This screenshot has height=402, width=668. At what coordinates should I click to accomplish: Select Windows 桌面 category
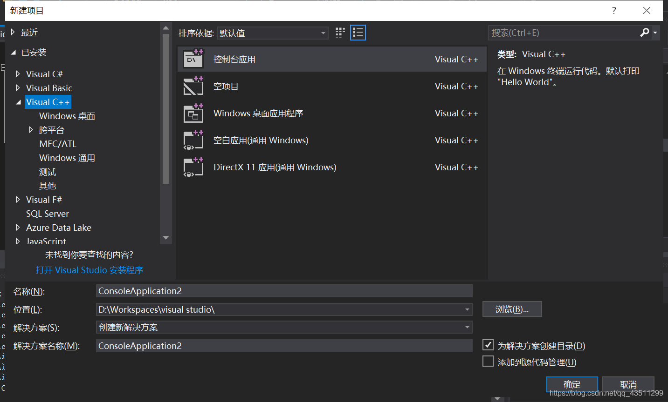(67, 116)
